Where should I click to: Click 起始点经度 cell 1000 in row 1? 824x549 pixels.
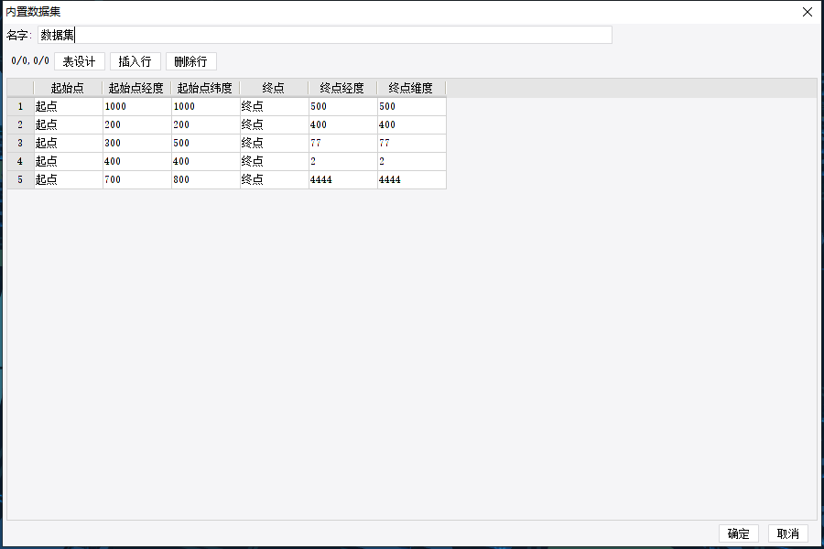(x=137, y=107)
